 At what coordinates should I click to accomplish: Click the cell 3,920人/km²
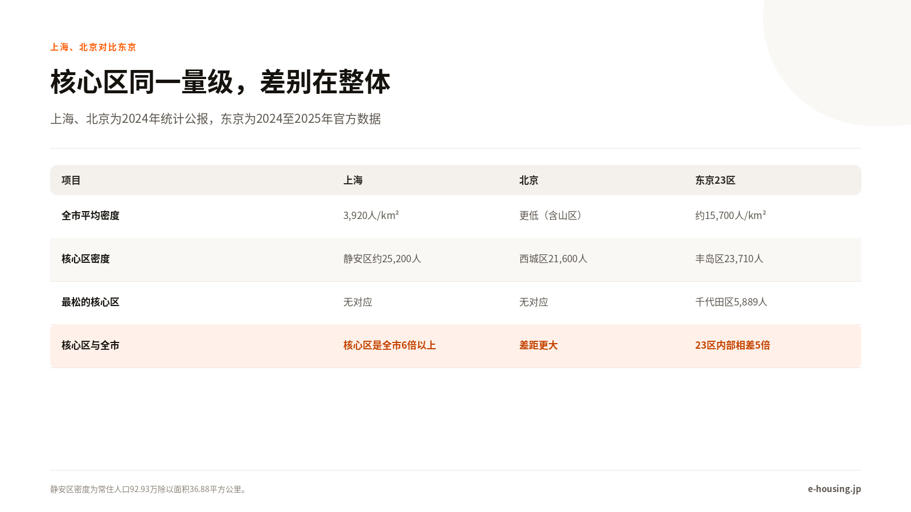coord(371,216)
